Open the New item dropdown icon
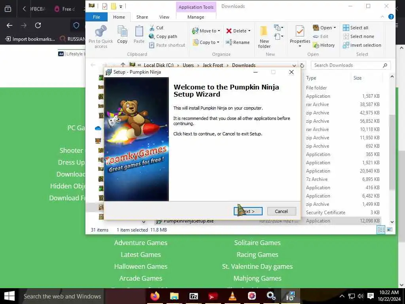 (x=279, y=27)
